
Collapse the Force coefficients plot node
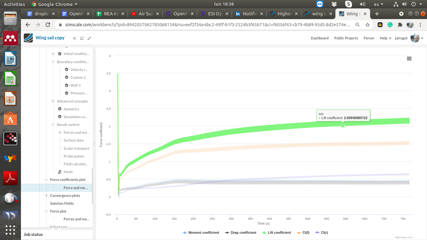(x=46, y=180)
